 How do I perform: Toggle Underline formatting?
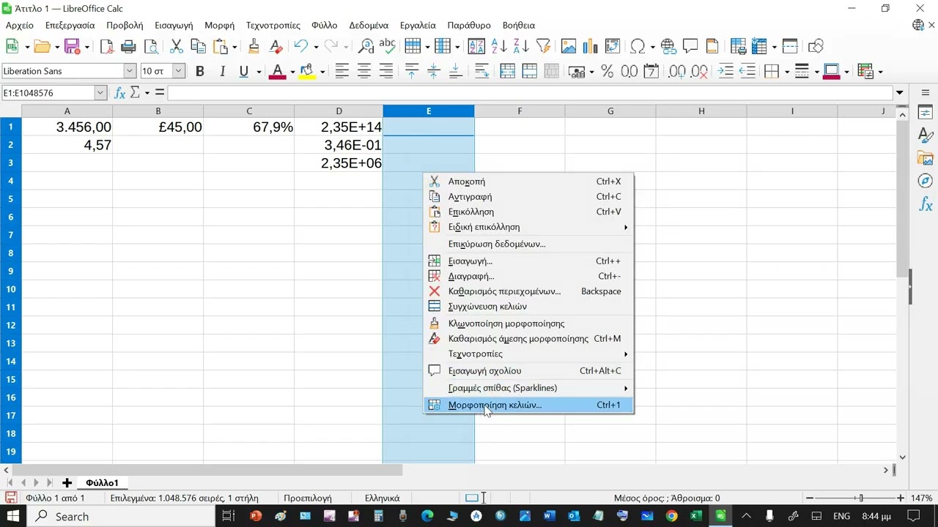pyautogui.click(x=244, y=71)
